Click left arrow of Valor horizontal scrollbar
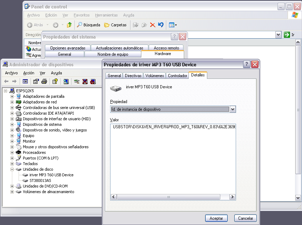The image size is (302, 225). click(x=114, y=197)
